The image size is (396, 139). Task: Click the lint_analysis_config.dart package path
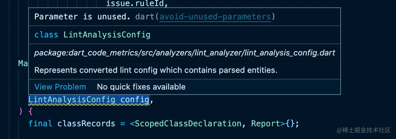pyautogui.click(x=185, y=53)
